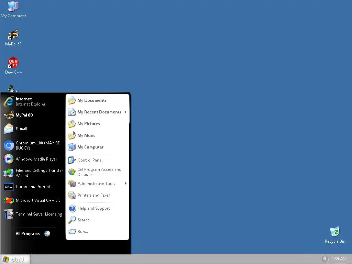Open the Internet Explorer globe icon

(9, 101)
